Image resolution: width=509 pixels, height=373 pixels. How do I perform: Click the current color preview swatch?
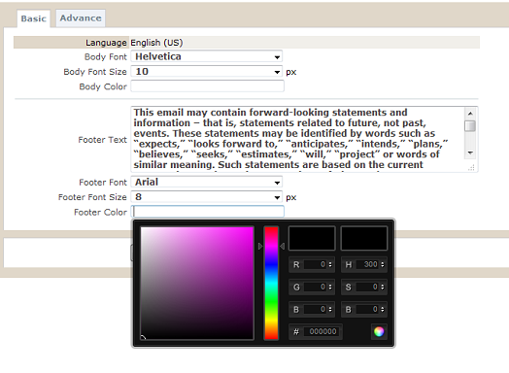364,239
